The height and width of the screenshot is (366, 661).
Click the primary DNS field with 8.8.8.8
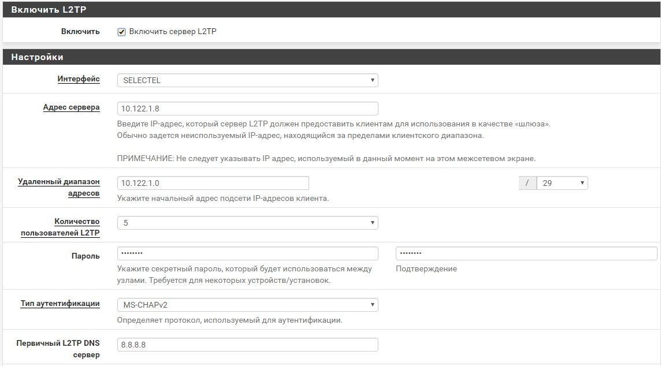tap(247, 345)
